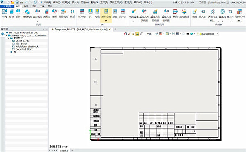The width and height of the screenshot is (246, 152).
Task: Toggle the lightbulb on Layer0000
Action: (x=198, y=34)
